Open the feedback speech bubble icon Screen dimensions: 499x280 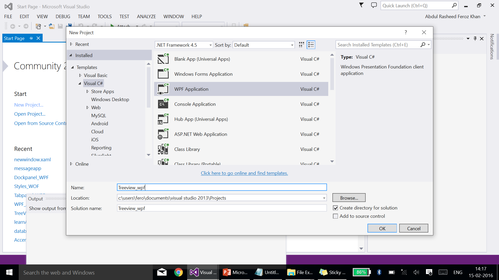click(x=374, y=5)
